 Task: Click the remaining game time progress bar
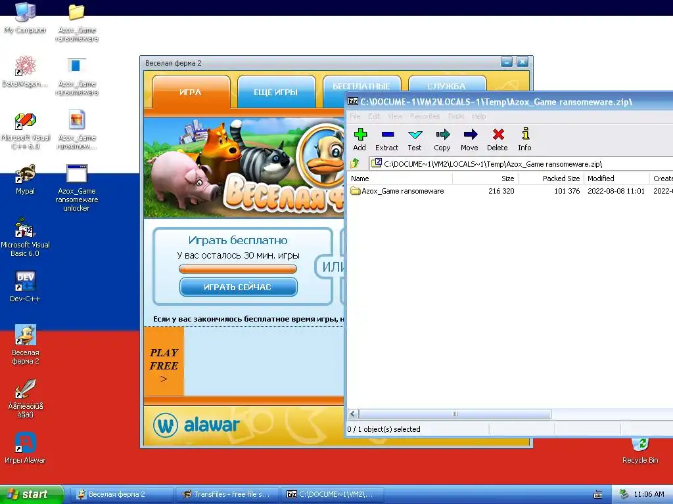click(x=238, y=268)
